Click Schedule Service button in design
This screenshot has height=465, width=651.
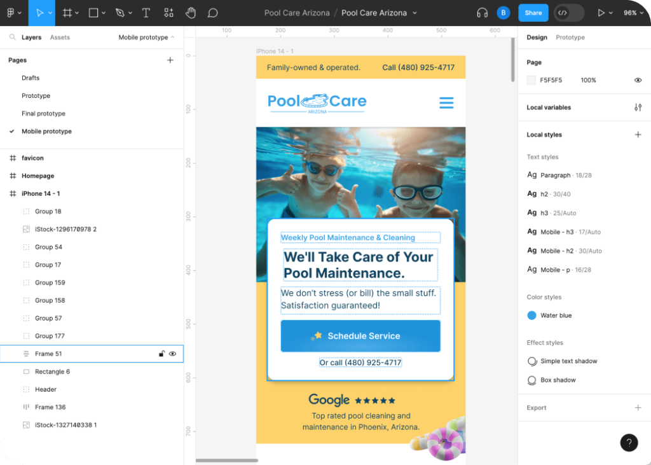(360, 336)
